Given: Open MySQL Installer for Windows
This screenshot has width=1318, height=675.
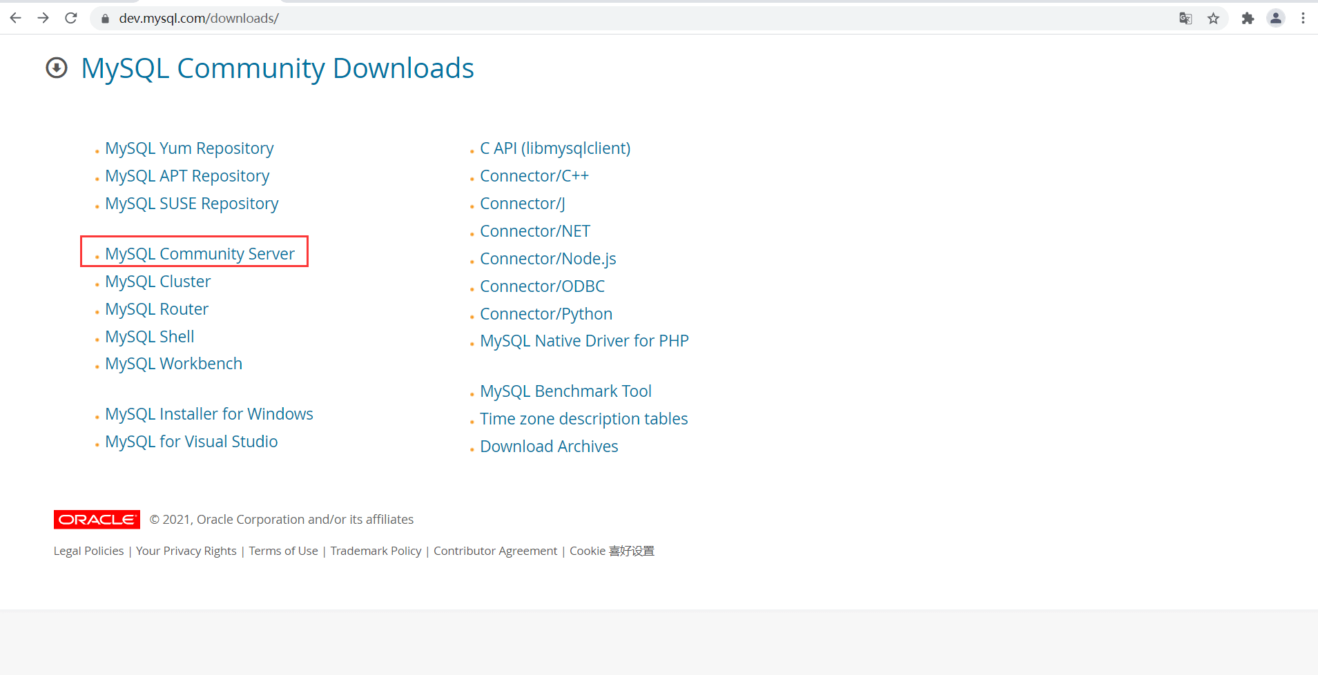Looking at the screenshot, I should coord(209,414).
